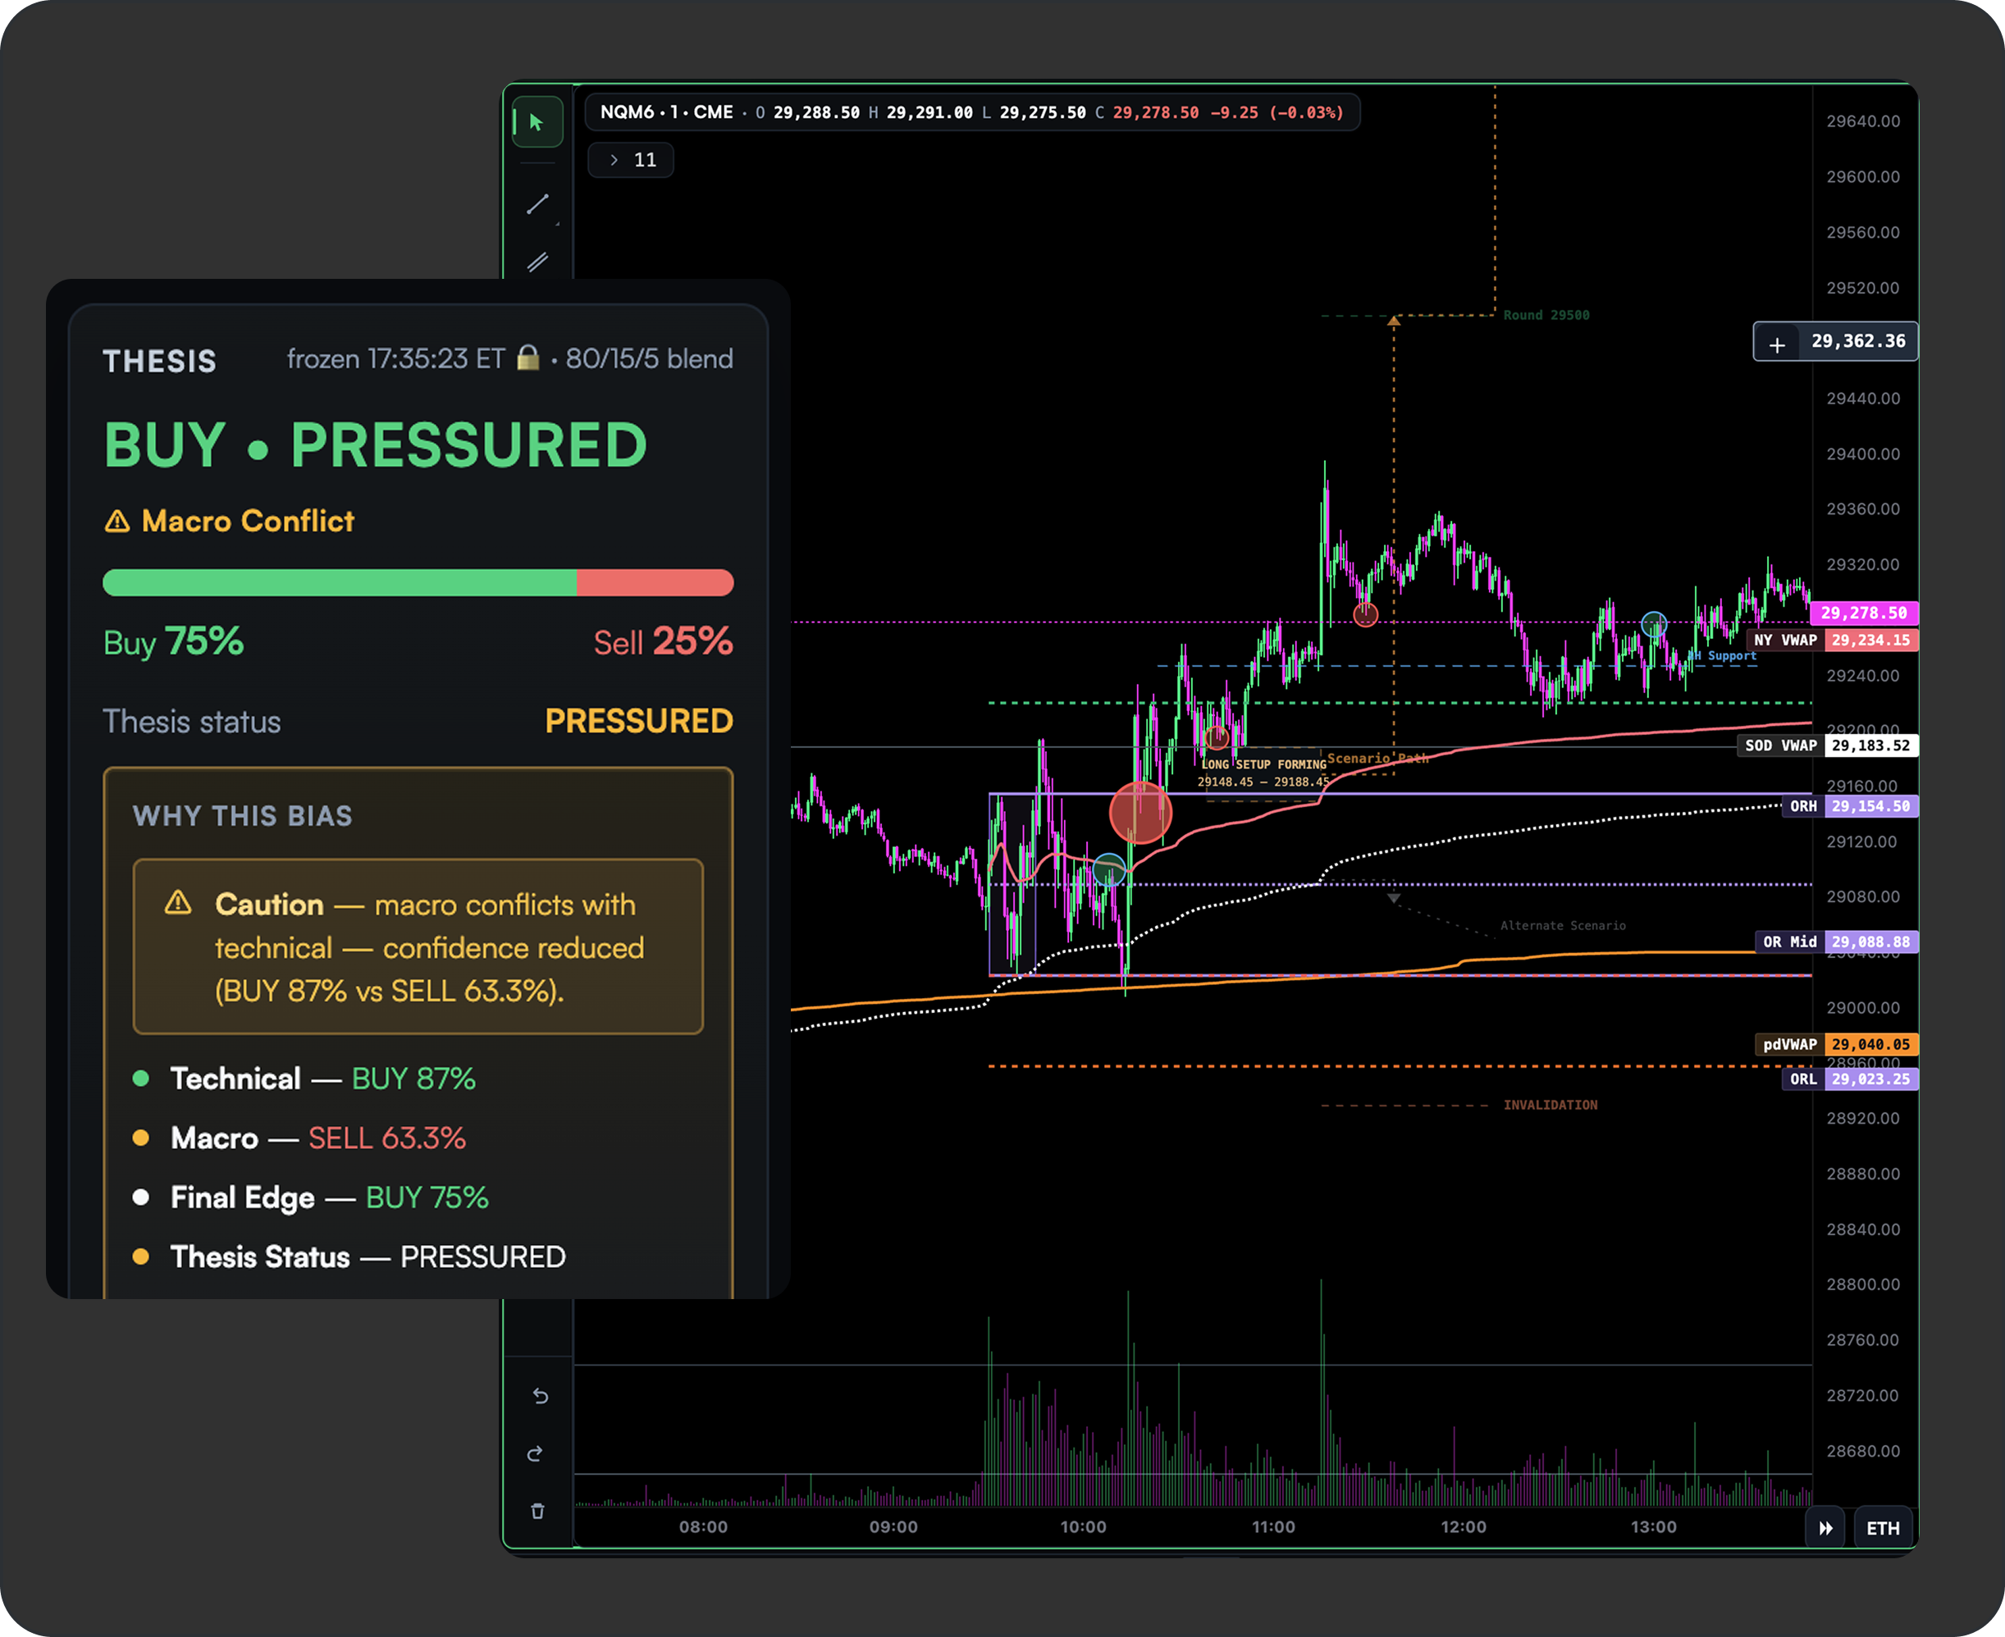
Task: Click the trash delete drawings icon
Action: [537, 1511]
